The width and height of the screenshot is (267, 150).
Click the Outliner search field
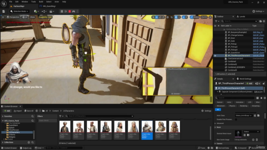coord(239,21)
